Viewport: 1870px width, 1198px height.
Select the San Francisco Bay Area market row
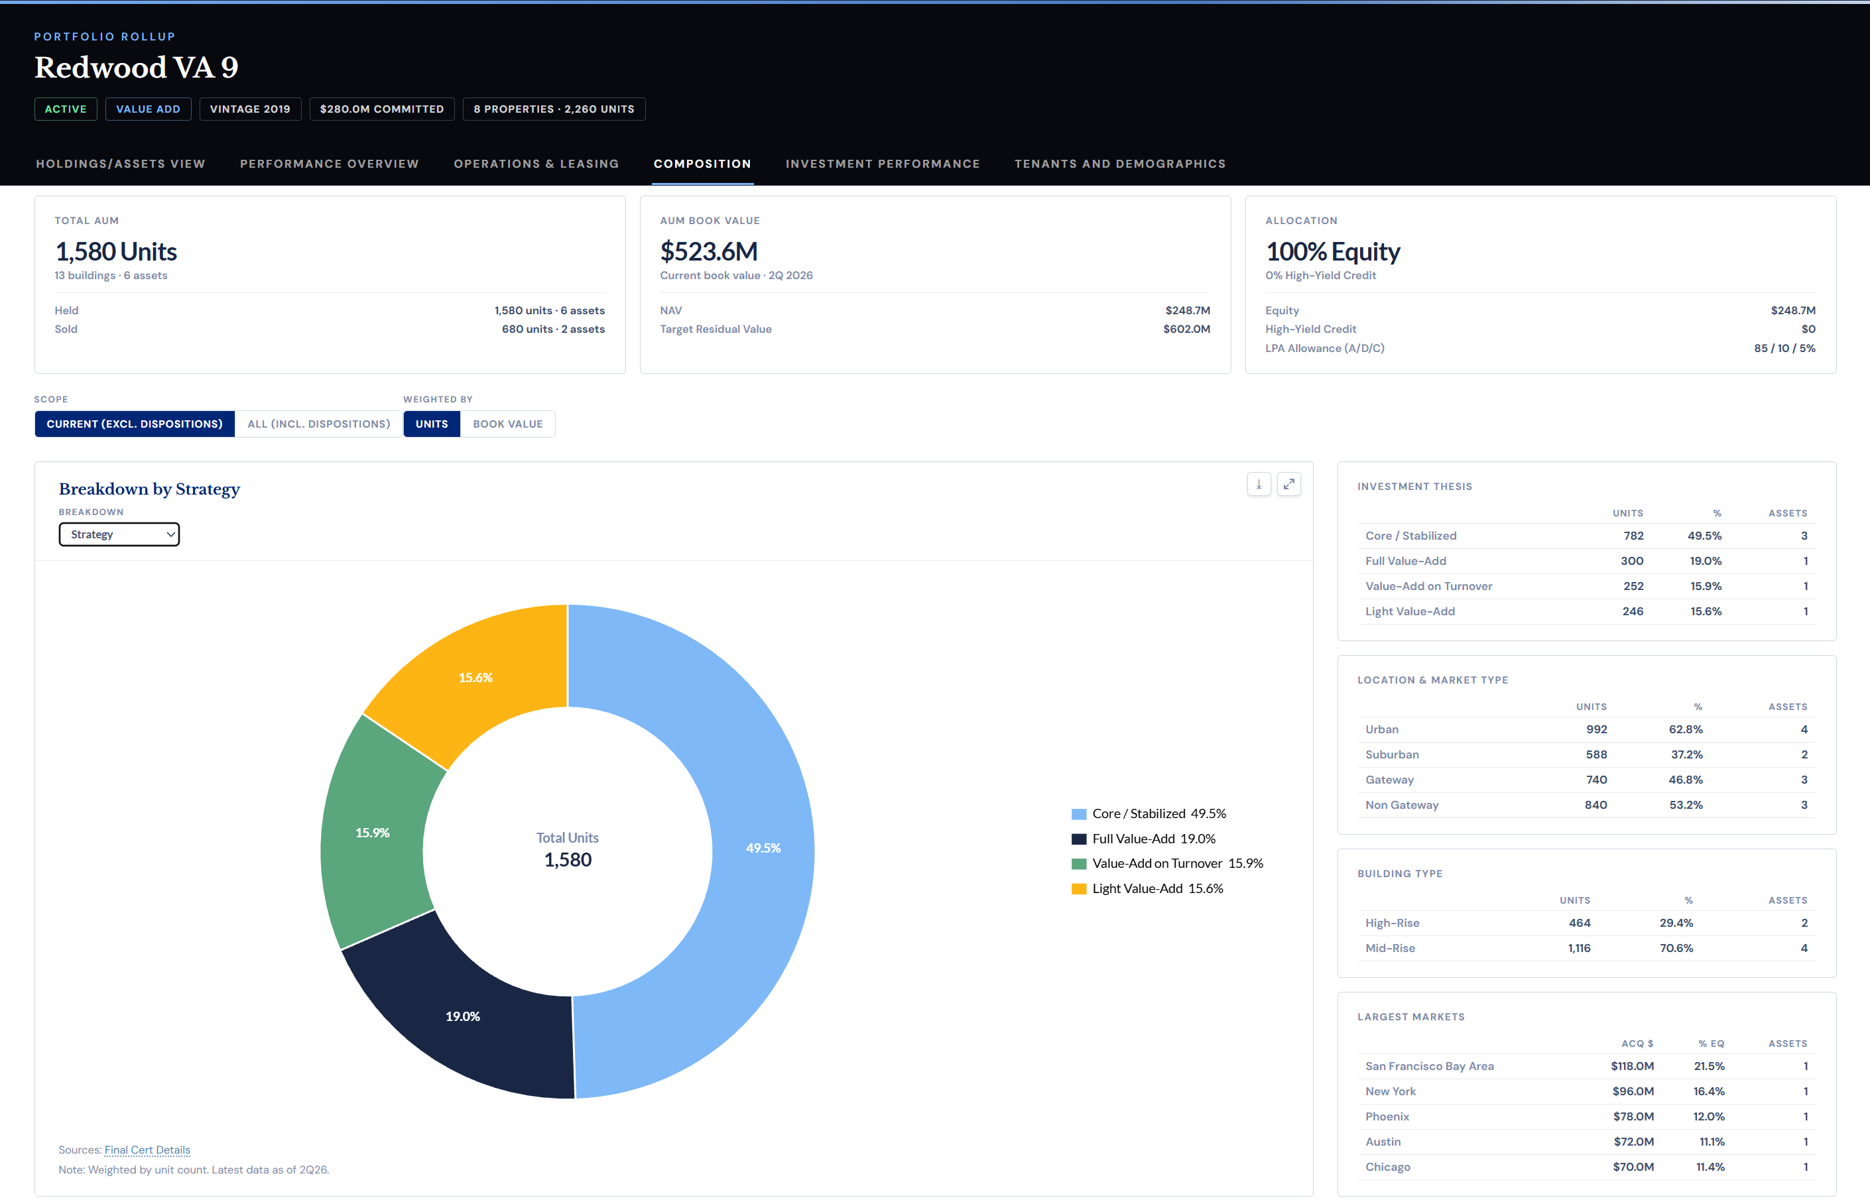point(1586,1067)
